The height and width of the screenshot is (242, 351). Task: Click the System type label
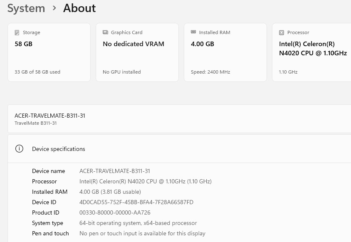point(47,223)
